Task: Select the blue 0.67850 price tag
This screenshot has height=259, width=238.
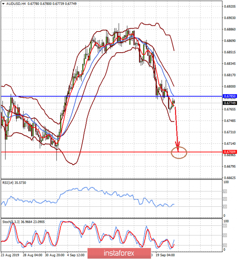Action: 229,96
